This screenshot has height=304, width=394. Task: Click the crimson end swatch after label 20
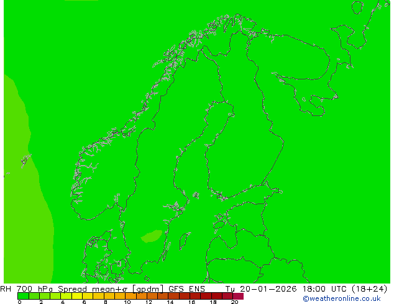coord(238,296)
